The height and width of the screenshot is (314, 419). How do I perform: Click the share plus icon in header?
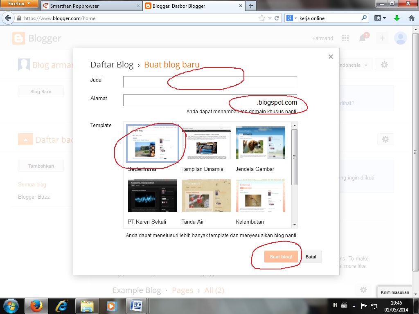(x=382, y=38)
